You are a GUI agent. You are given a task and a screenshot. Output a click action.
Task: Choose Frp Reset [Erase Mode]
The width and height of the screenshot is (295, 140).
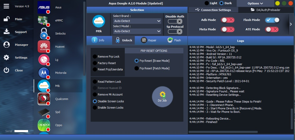pos(137,61)
